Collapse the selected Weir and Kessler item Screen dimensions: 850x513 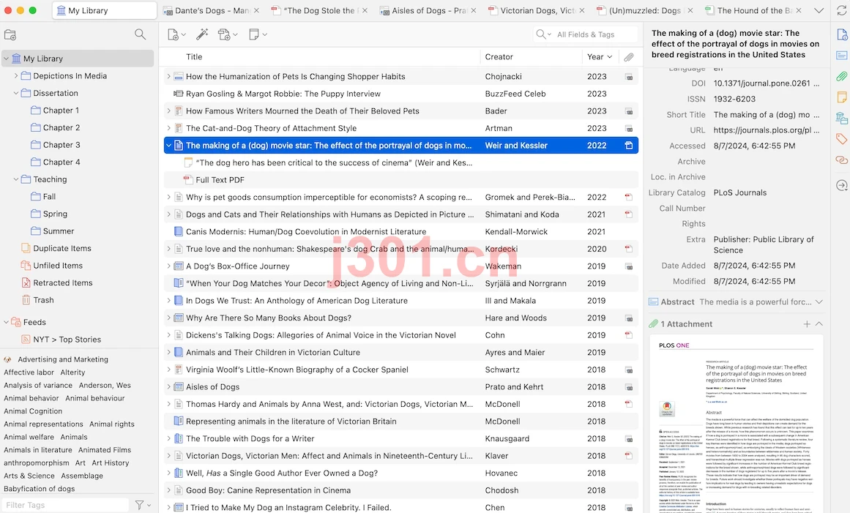(168, 145)
